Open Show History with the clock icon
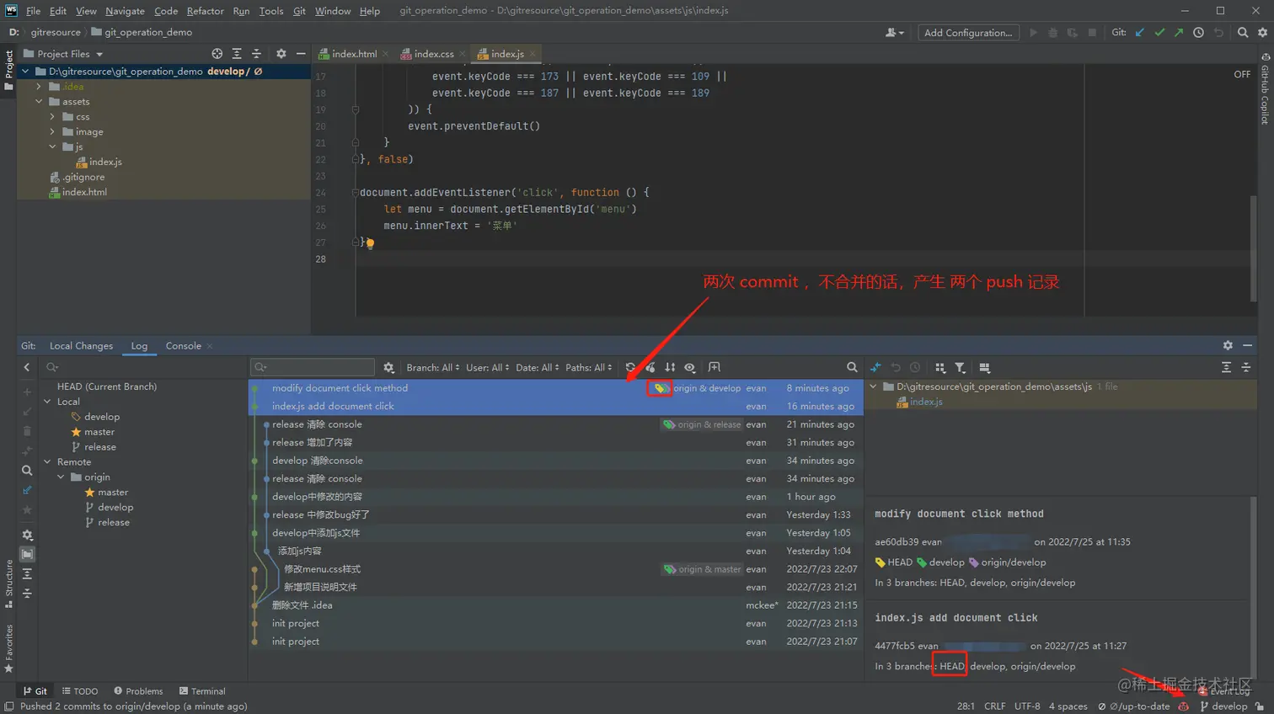The height and width of the screenshot is (714, 1274). point(1199,32)
